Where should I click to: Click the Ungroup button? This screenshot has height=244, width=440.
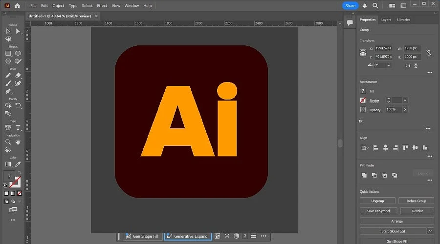click(x=377, y=201)
